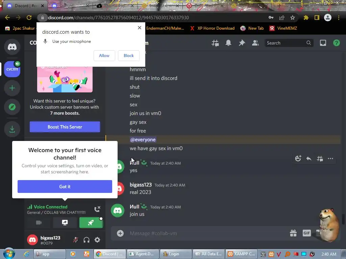Open Chrome extensions puzzle icon
The width and height of the screenshot is (346, 259).
pos(306,18)
